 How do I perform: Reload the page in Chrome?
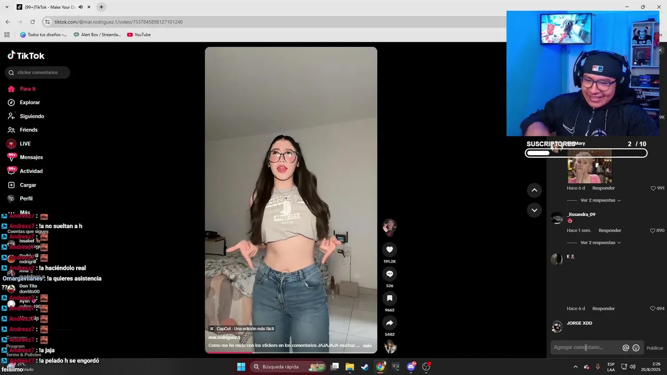coord(32,22)
